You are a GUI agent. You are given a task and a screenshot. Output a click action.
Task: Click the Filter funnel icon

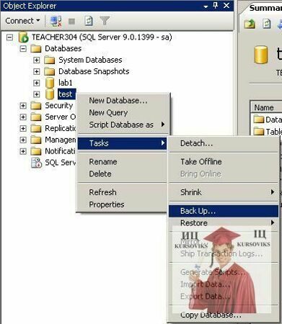pos(105,21)
